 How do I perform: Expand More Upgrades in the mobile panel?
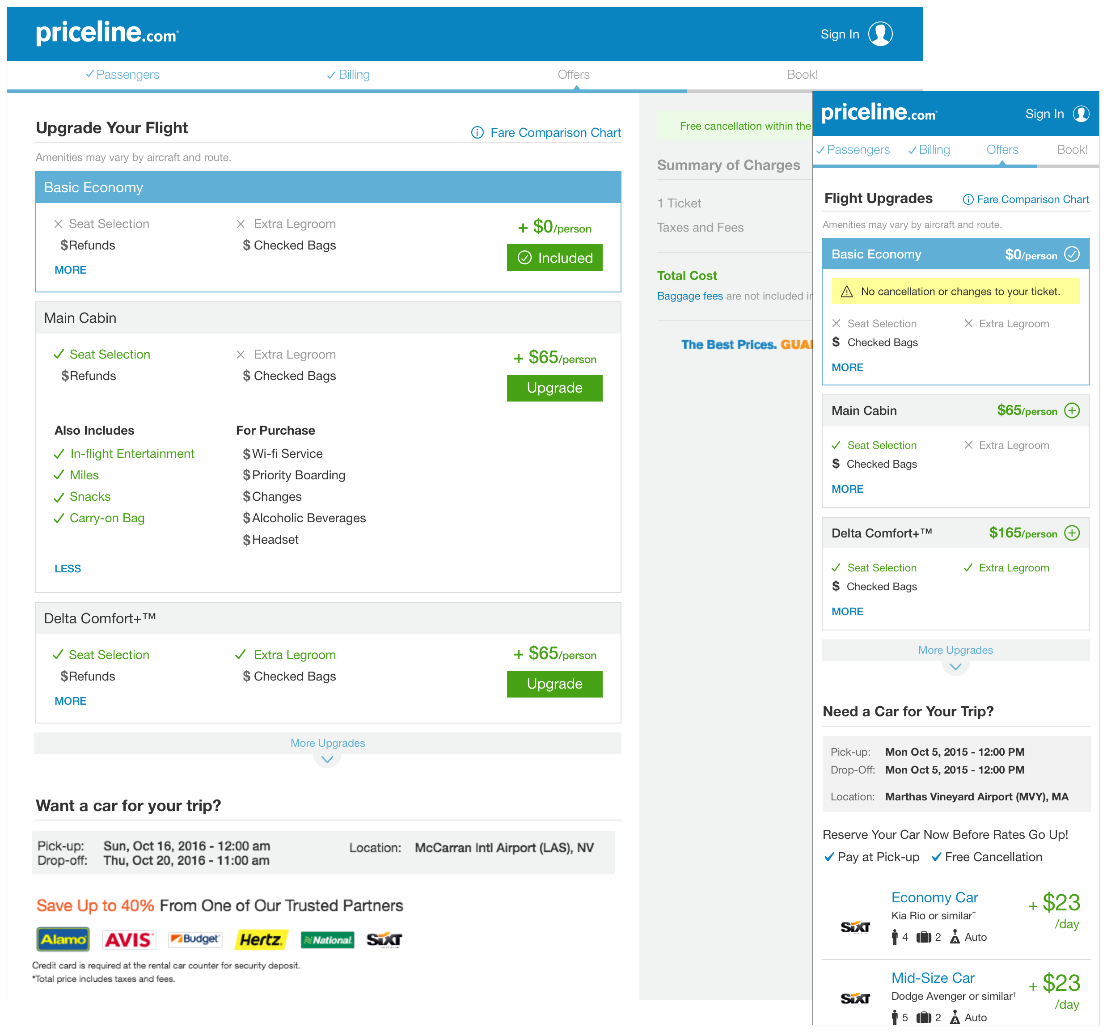(x=955, y=651)
